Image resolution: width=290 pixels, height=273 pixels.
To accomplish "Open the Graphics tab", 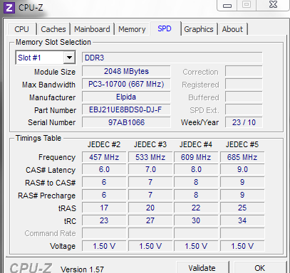I will (x=199, y=29).
